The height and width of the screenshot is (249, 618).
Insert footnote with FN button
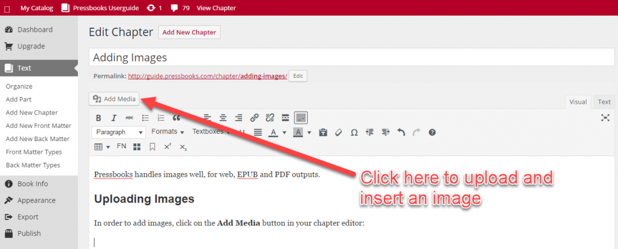pos(121,146)
